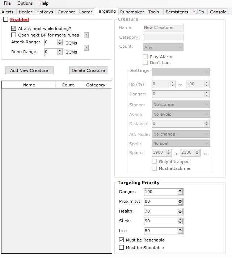
Task: Click the creature Name field
Action: point(163,27)
